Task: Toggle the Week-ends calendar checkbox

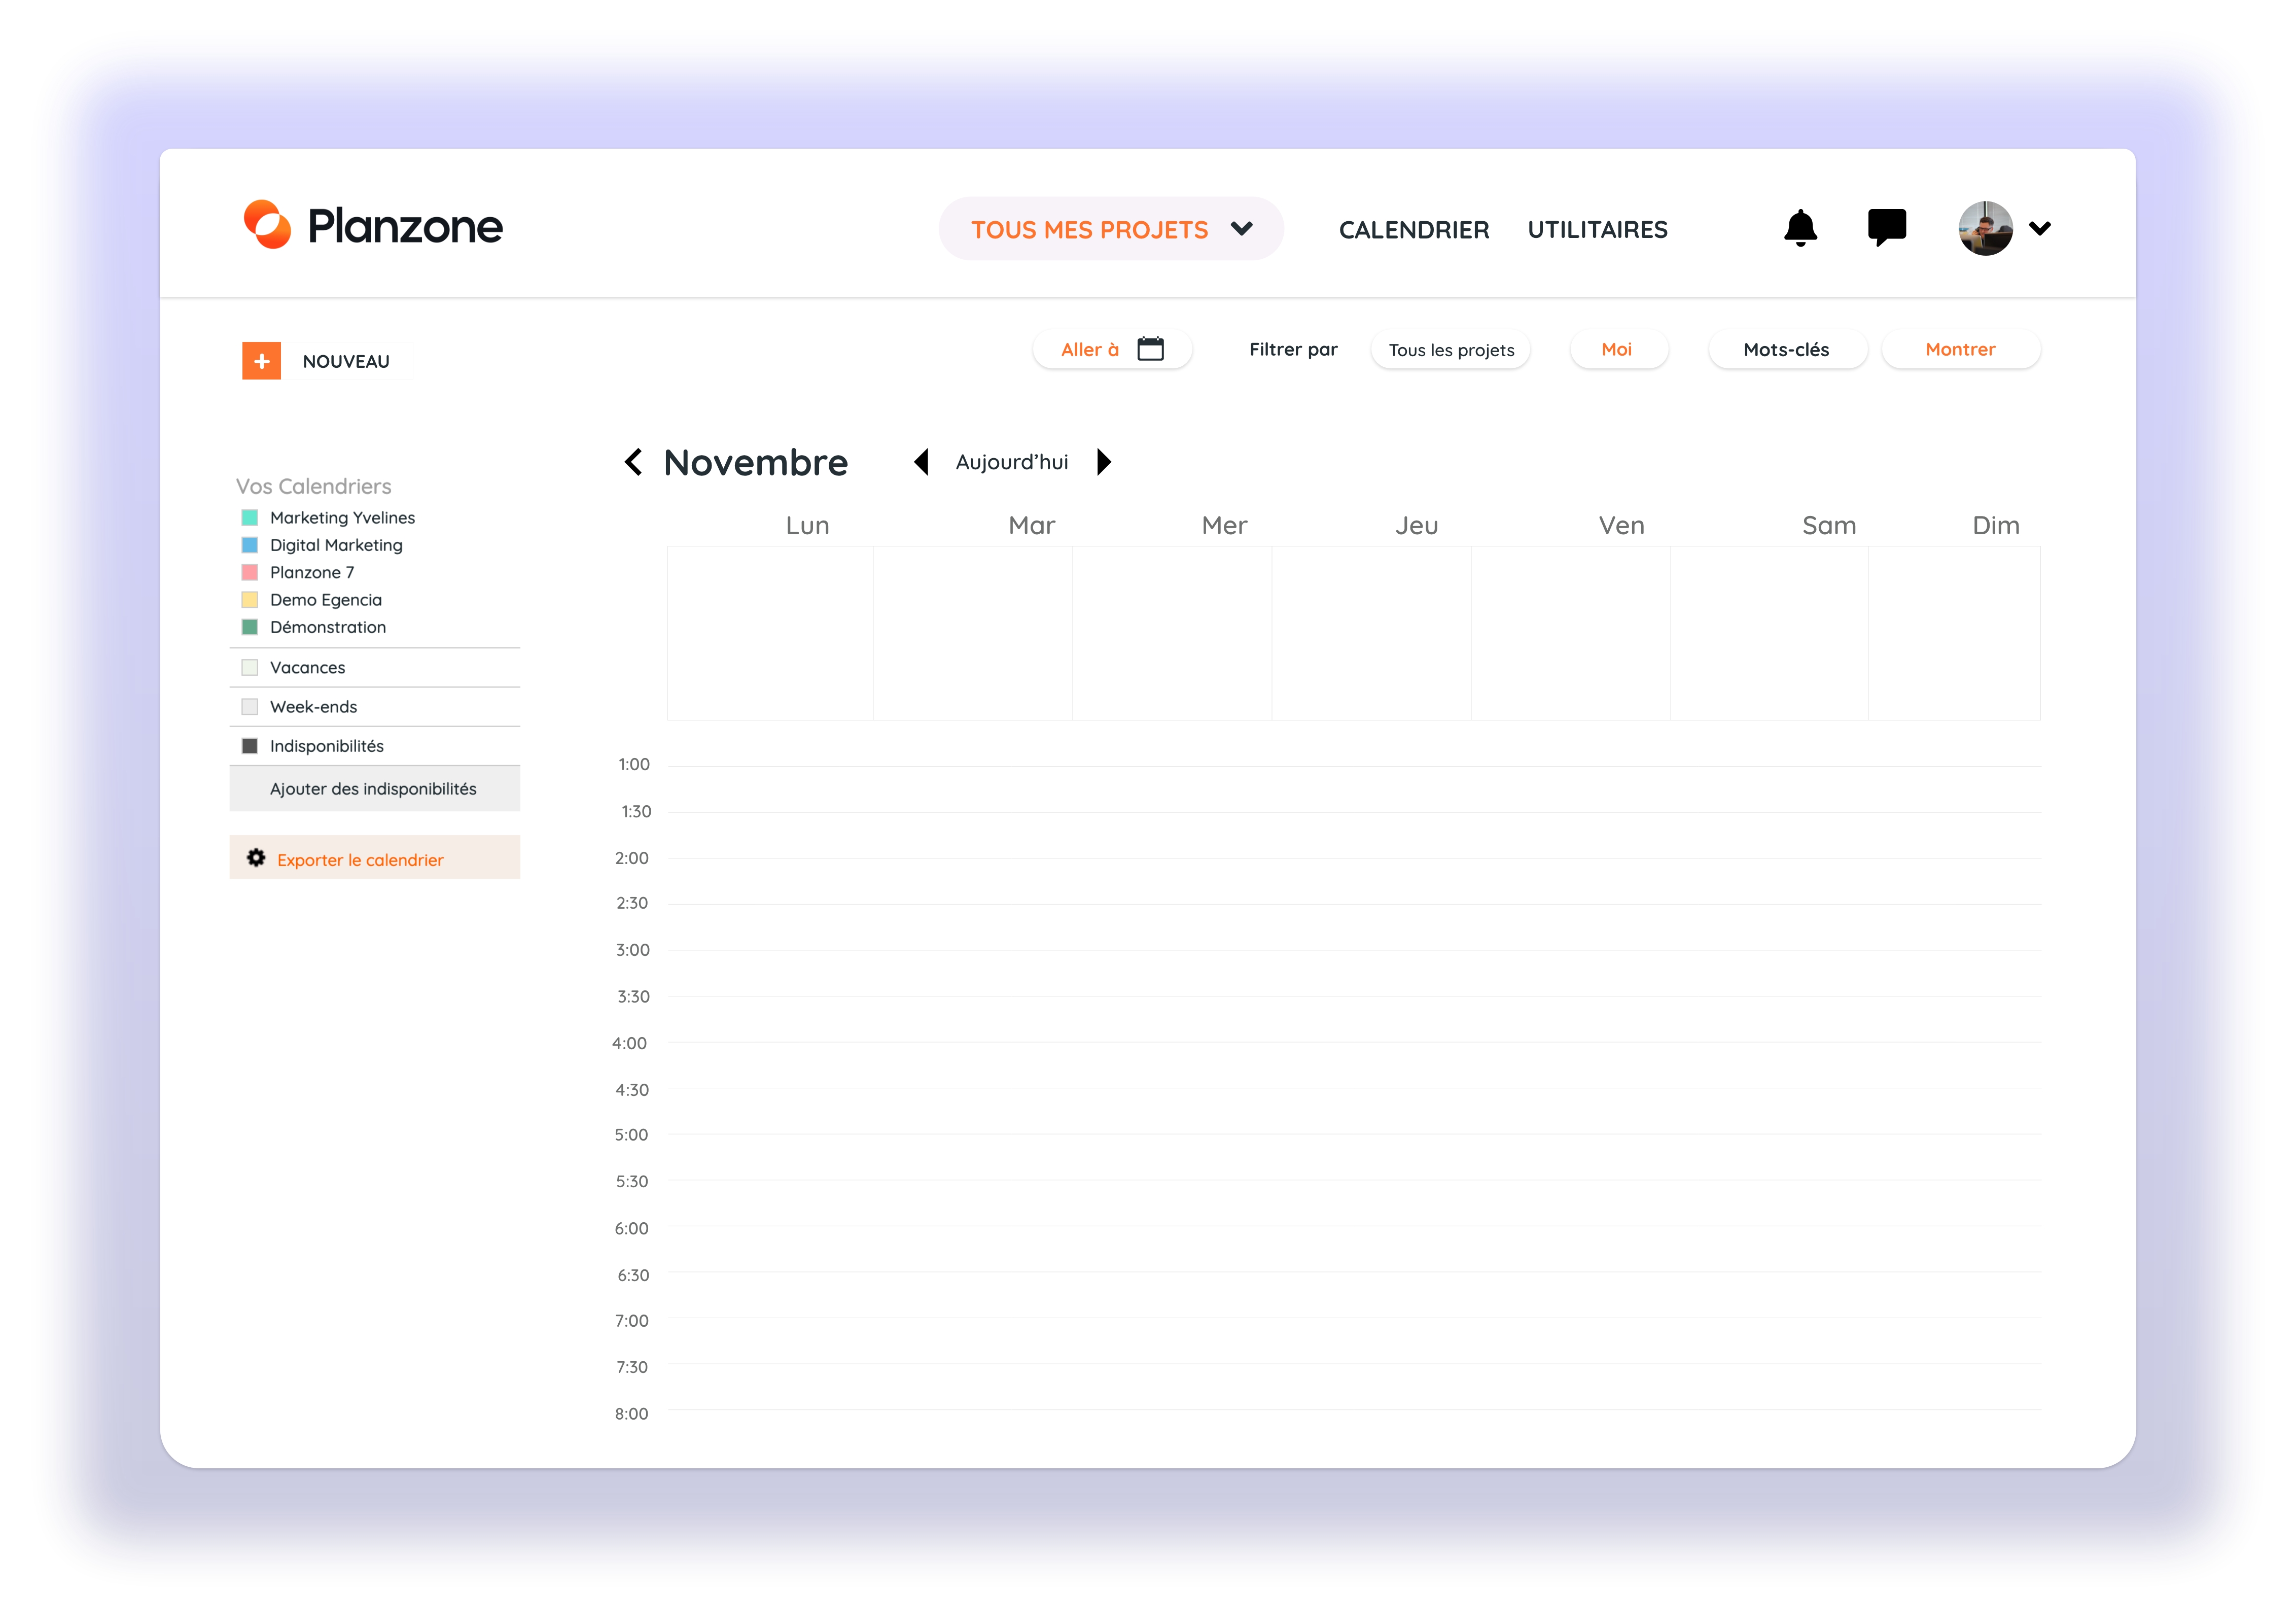Action: [x=250, y=706]
